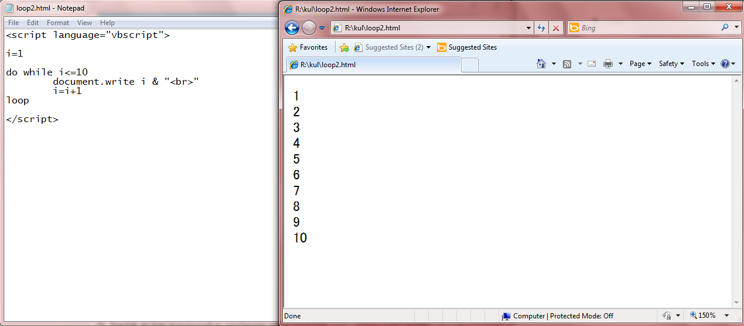Screen dimensions: 744x326
Task: Open the Favorites center
Action: point(308,47)
